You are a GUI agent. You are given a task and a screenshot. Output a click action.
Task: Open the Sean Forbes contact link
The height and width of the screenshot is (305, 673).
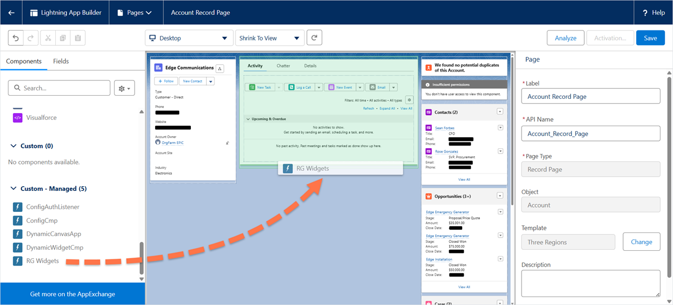(445, 128)
